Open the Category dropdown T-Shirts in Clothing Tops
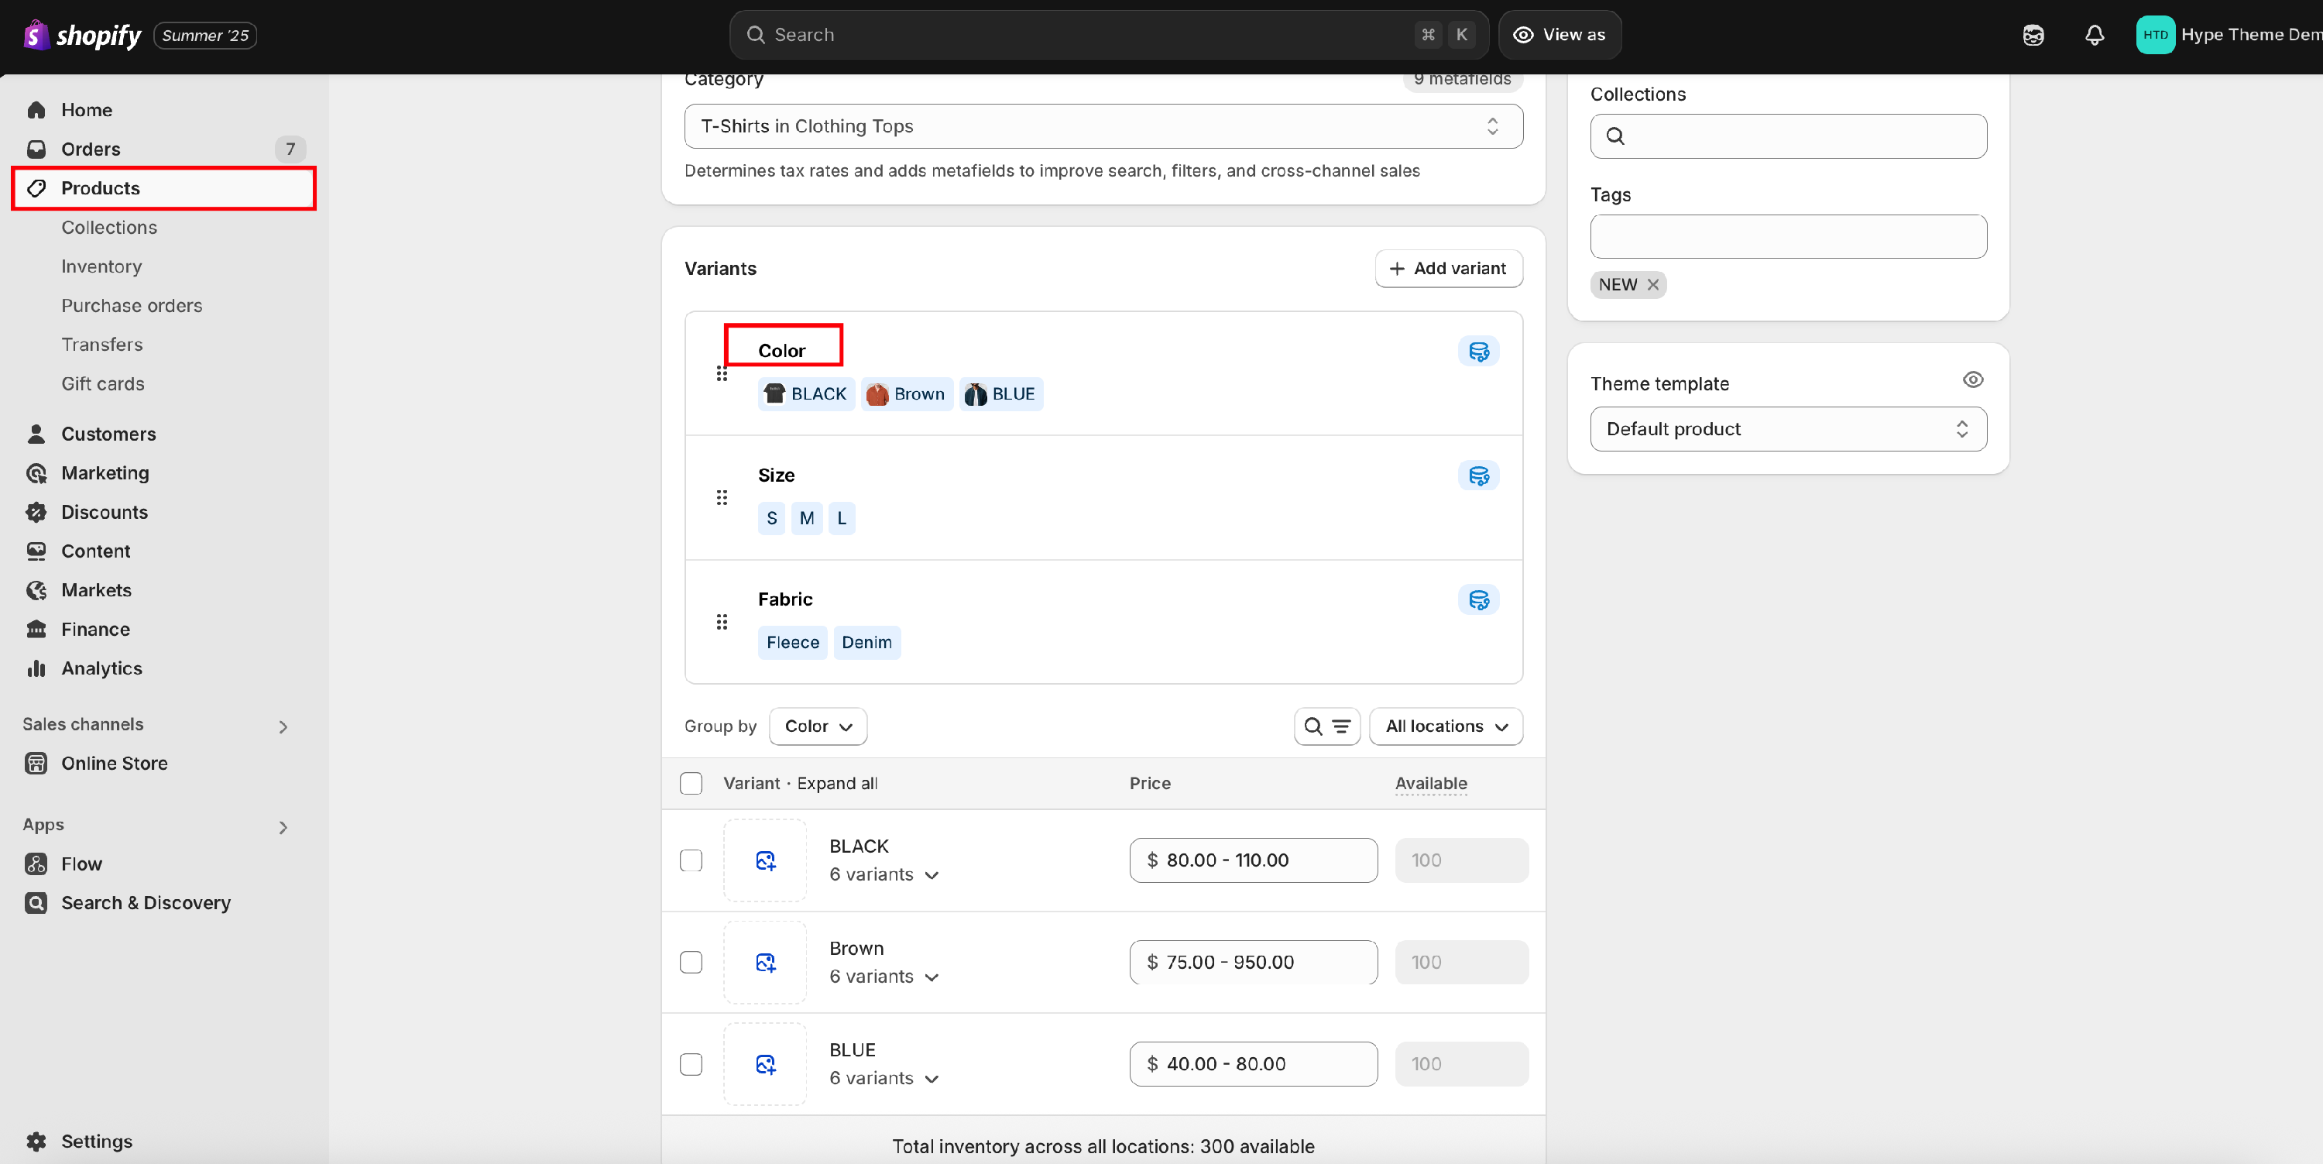The image size is (2323, 1164). 1103,126
